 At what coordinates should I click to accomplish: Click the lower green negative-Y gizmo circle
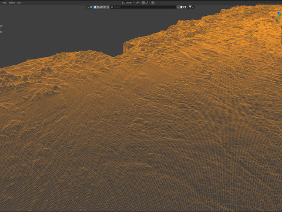click(277, 21)
